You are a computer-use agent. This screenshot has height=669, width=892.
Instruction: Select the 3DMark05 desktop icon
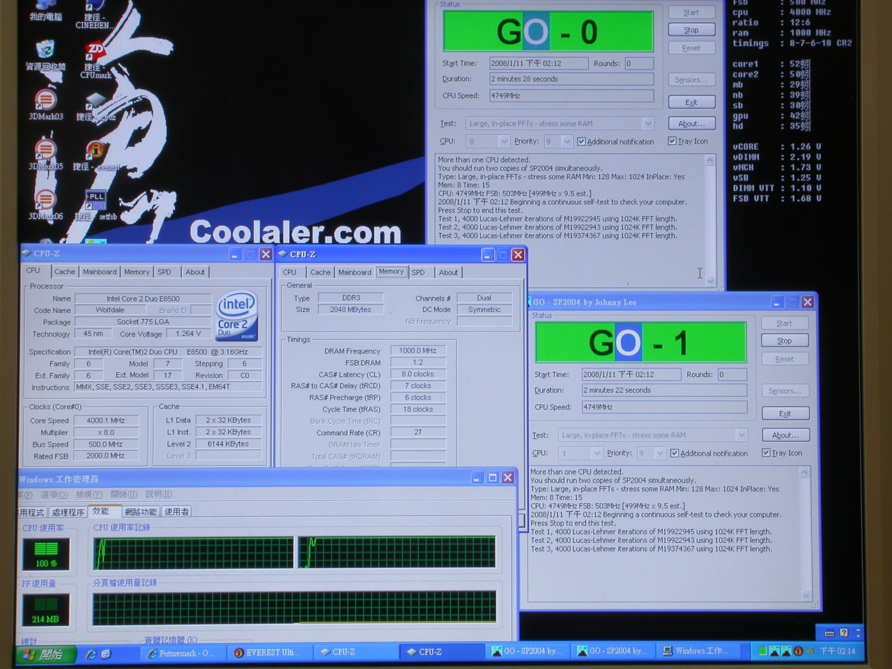(x=45, y=155)
